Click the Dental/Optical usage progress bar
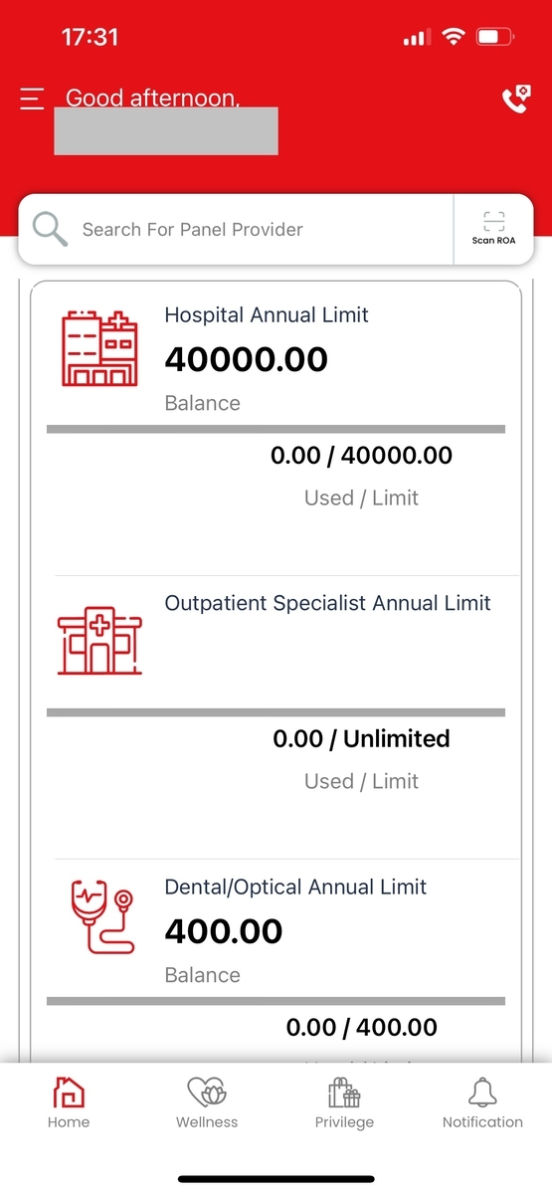552x1194 pixels. pos(276,1001)
